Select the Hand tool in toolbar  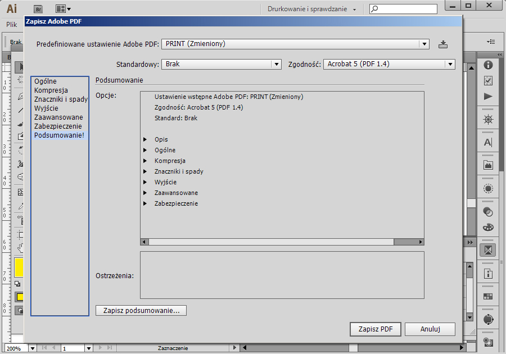[20, 248]
